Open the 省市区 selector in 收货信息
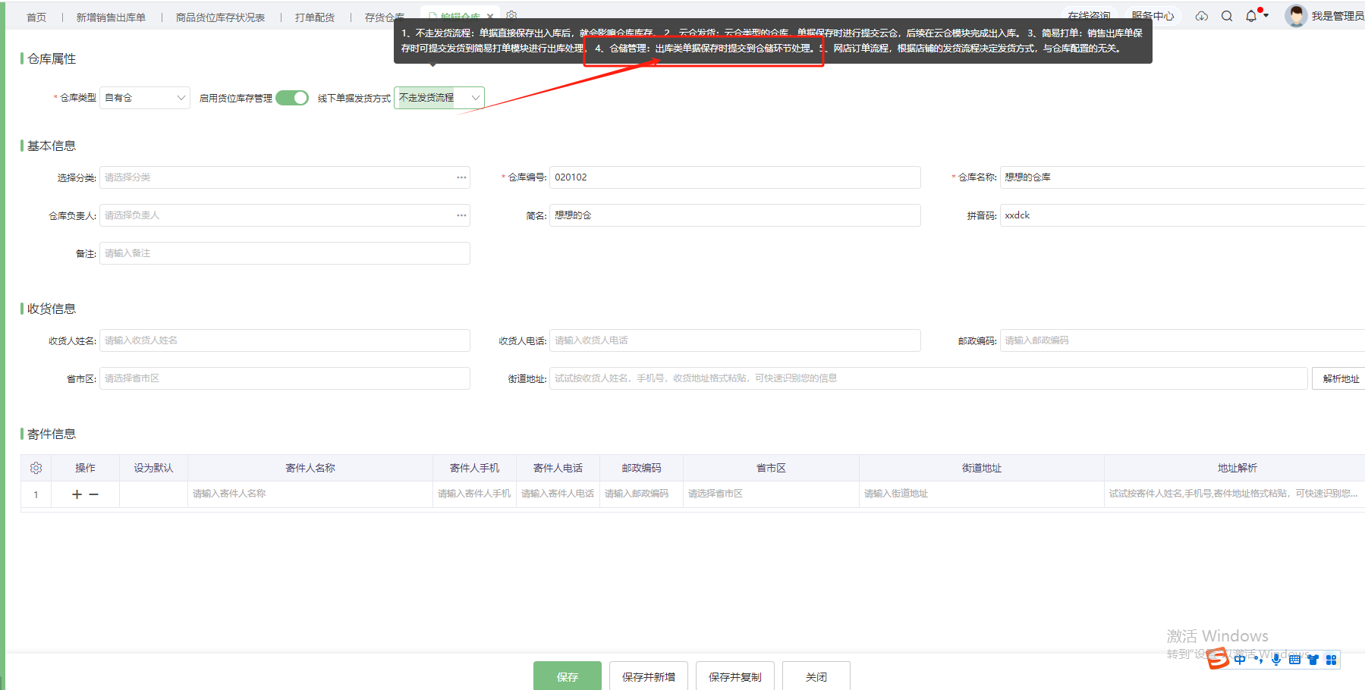 pyautogui.click(x=285, y=378)
